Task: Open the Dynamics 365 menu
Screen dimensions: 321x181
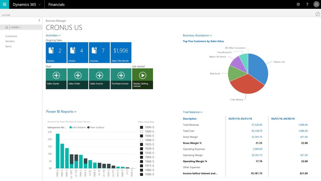Action: tap(27, 4)
